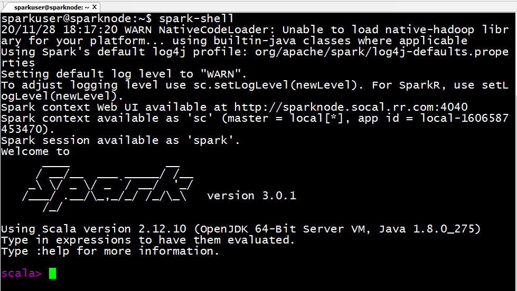This screenshot has width=517, height=291.
Task: Click the URL 'http://sparknode.socal.rr.com:4040'
Action: (351, 107)
